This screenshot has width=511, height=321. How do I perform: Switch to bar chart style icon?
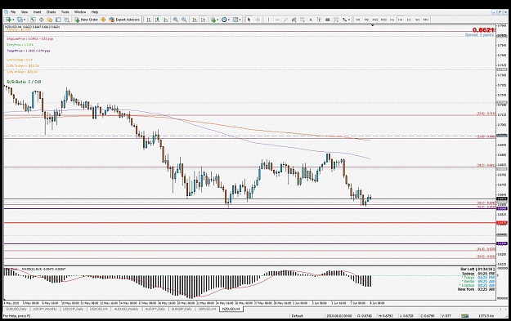(149, 20)
